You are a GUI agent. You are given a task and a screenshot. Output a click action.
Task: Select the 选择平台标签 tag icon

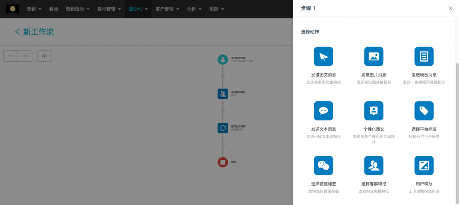(424, 111)
